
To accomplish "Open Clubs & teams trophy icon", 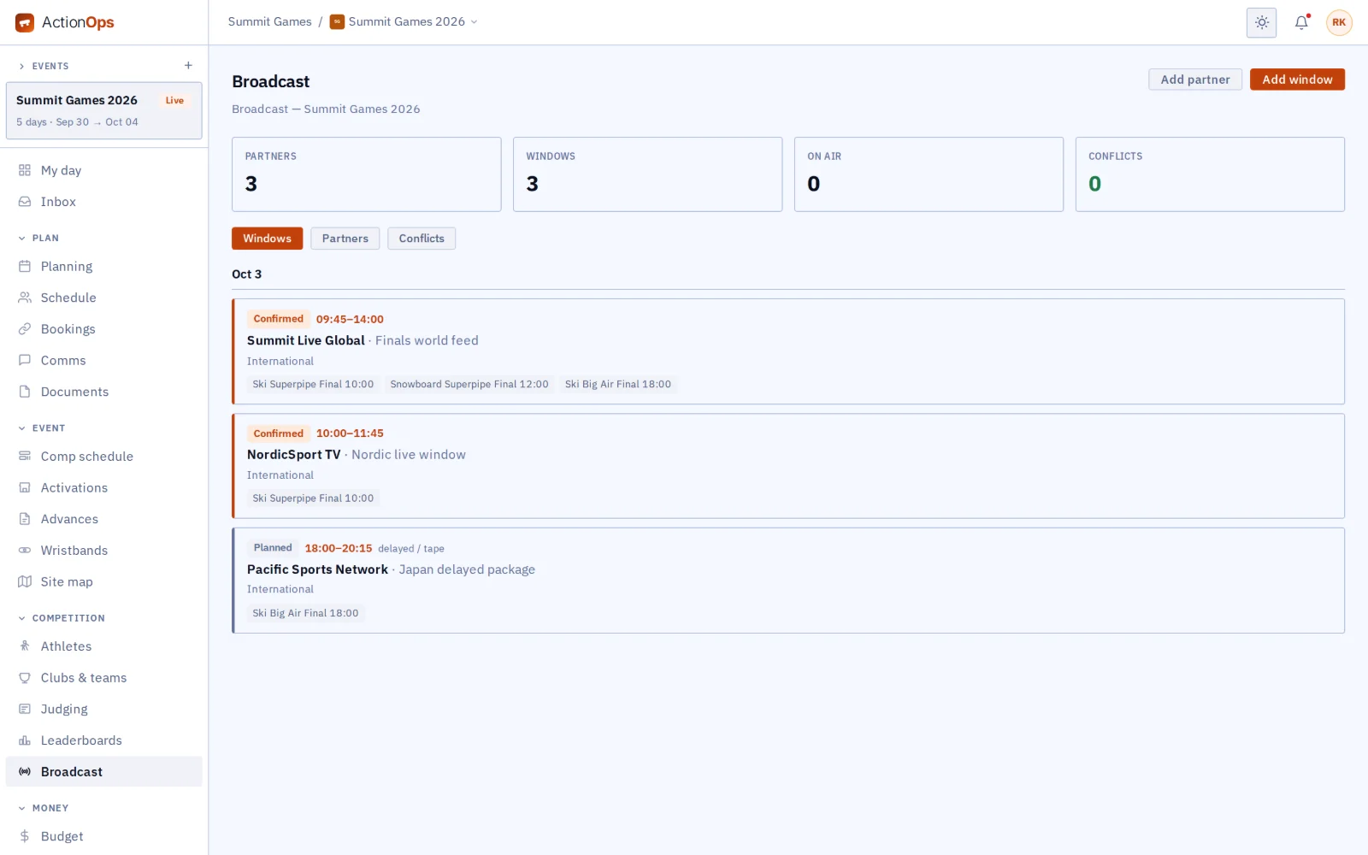I will (x=25, y=678).
